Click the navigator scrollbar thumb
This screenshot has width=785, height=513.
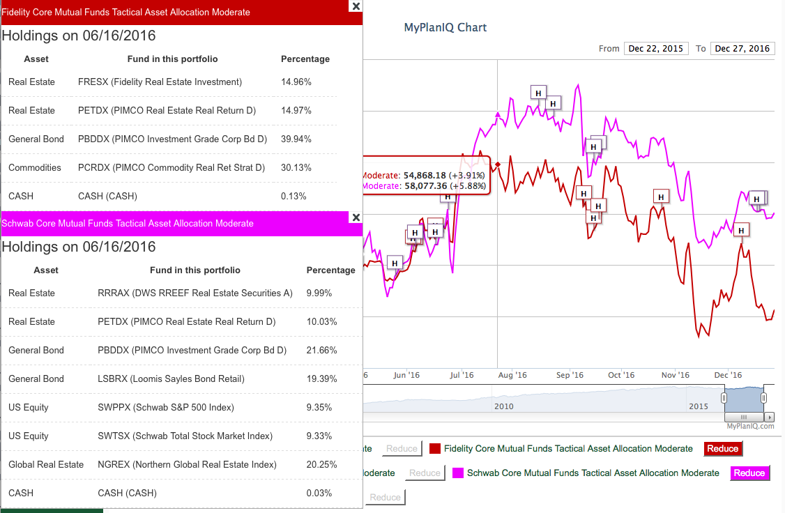[744, 417]
